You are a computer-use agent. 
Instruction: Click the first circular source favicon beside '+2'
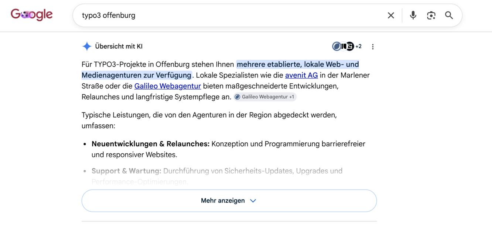point(336,46)
